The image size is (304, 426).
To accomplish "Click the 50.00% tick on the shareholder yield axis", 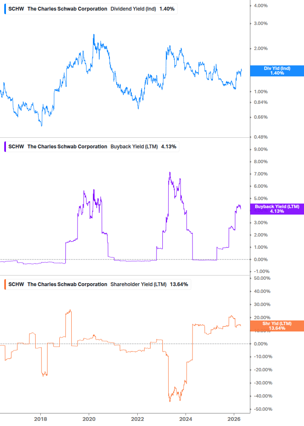I will (x=262, y=278).
